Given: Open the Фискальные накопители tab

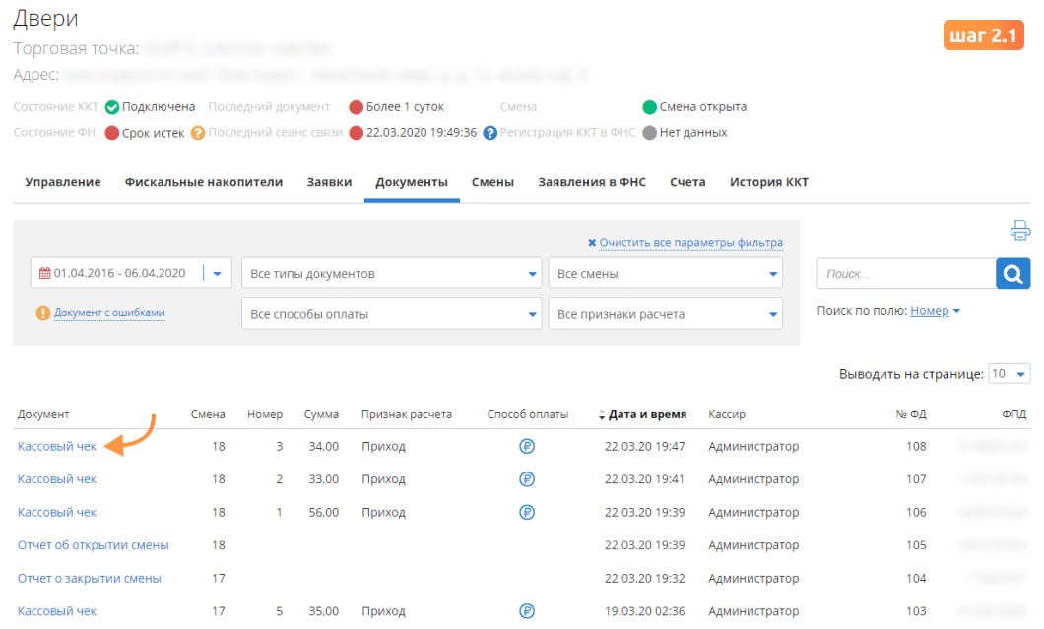Looking at the screenshot, I should [204, 182].
